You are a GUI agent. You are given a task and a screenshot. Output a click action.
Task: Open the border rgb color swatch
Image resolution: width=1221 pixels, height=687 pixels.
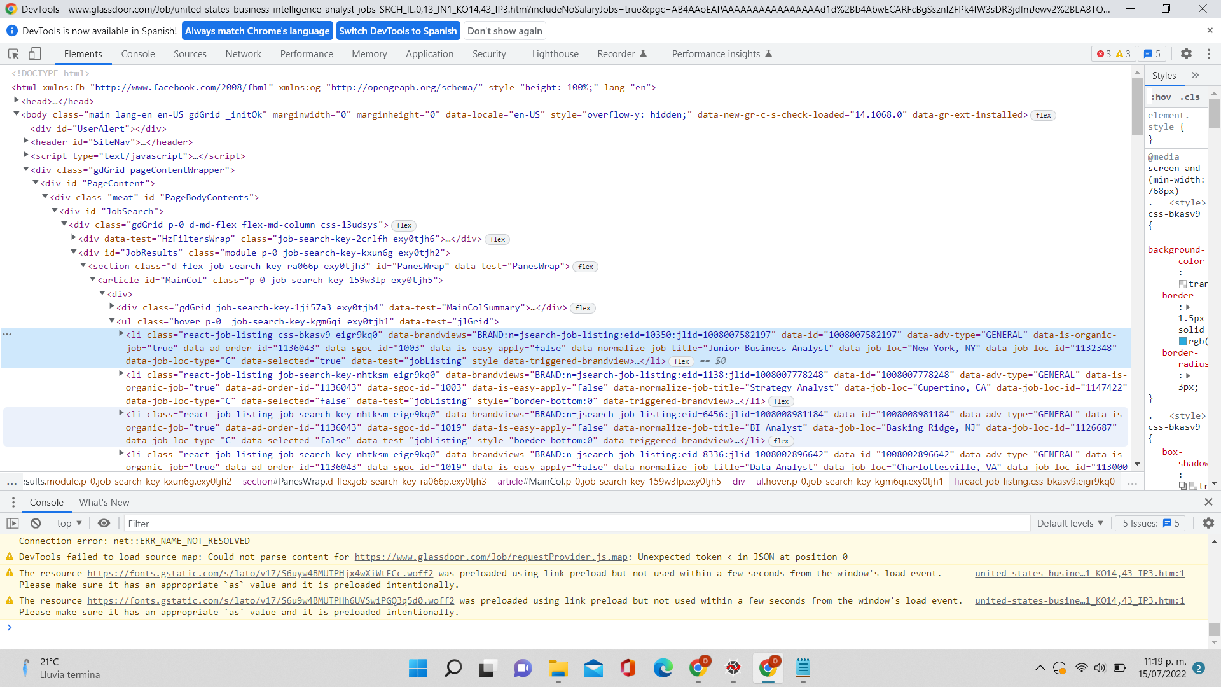1183,342
